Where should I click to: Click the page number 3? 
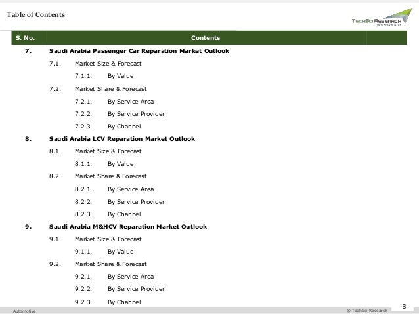405,307
